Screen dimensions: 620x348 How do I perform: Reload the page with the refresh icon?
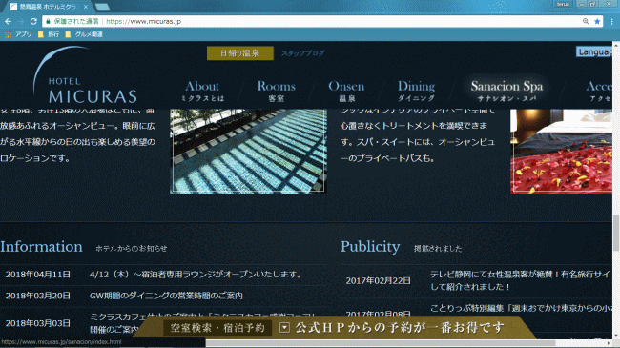pos(33,21)
